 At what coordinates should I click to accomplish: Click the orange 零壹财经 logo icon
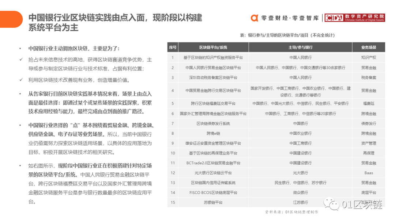pos(255,18)
